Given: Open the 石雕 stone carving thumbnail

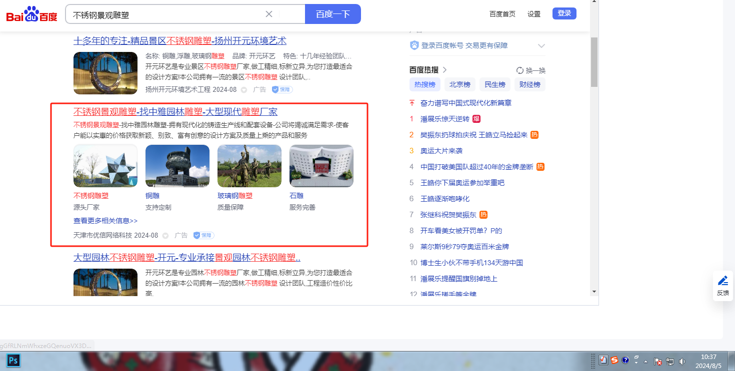Looking at the screenshot, I should [321, 166].
